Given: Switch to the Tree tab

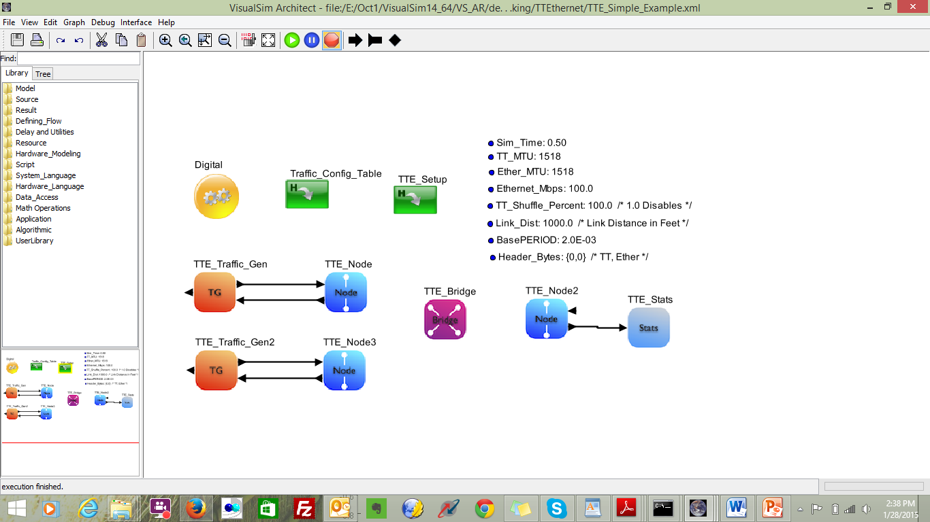Looking at the screenshot, I should tap(43, 74).
